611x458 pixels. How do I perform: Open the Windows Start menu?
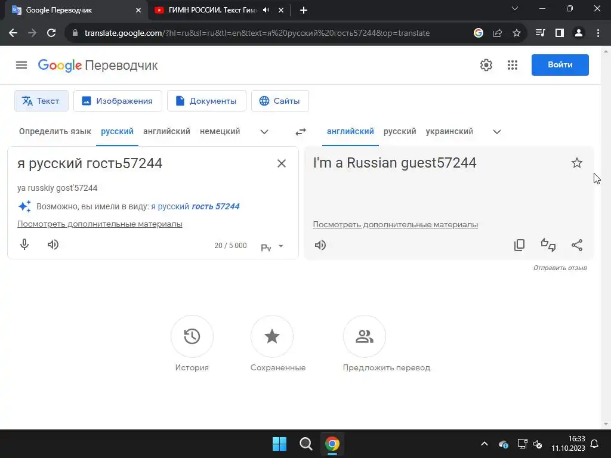279,444
